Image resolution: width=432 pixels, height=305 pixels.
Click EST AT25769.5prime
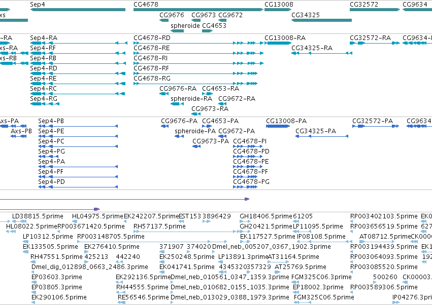[301, 267]
